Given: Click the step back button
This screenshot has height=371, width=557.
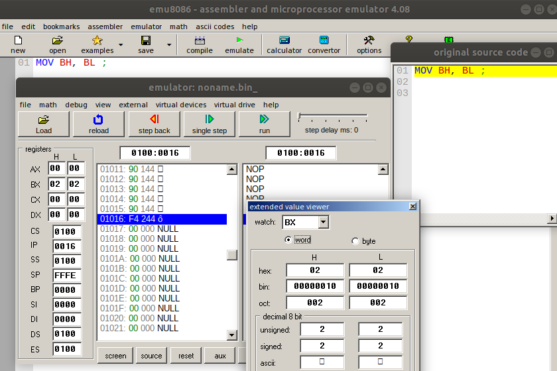Looking at the screenshot, I should click(155, 124).
